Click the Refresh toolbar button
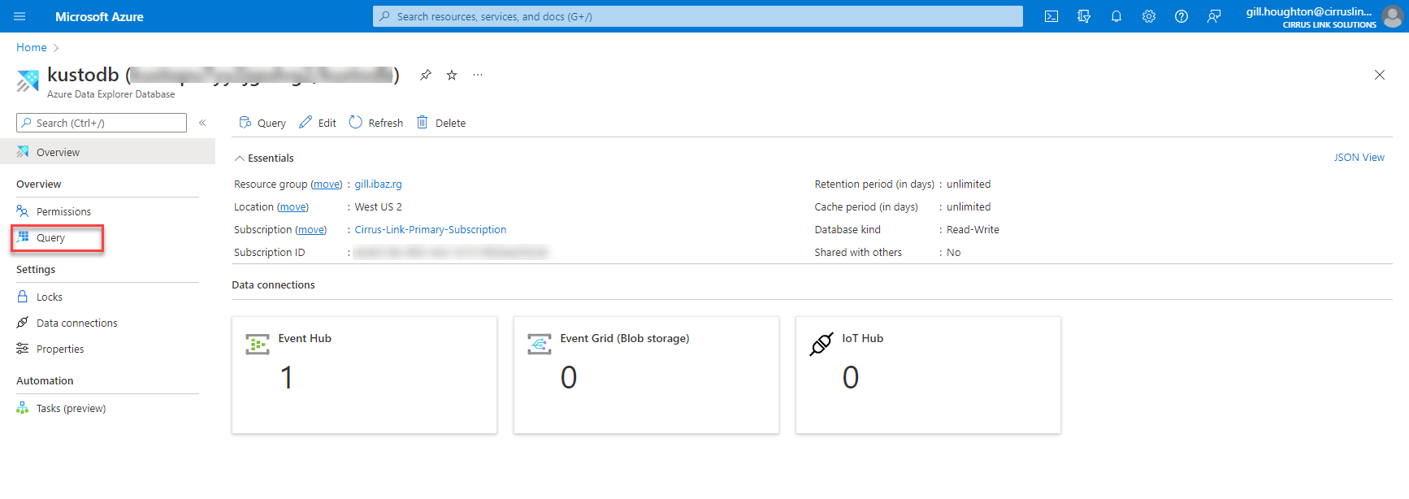The height and width of the screenshot is (499, 1409). (376, 123)
